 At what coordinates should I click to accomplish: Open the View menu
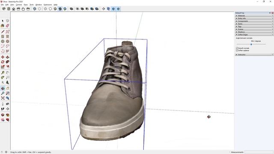12,5
